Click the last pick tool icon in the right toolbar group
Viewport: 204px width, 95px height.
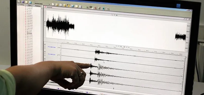tap(108, 9)
